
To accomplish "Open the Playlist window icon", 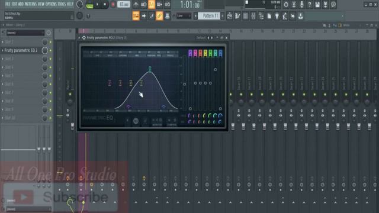I will (x=230, y=16).
